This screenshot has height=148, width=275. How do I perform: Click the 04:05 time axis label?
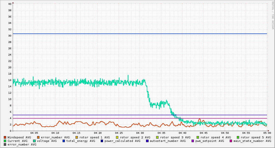pyautogui.click(x=34, y=133)
